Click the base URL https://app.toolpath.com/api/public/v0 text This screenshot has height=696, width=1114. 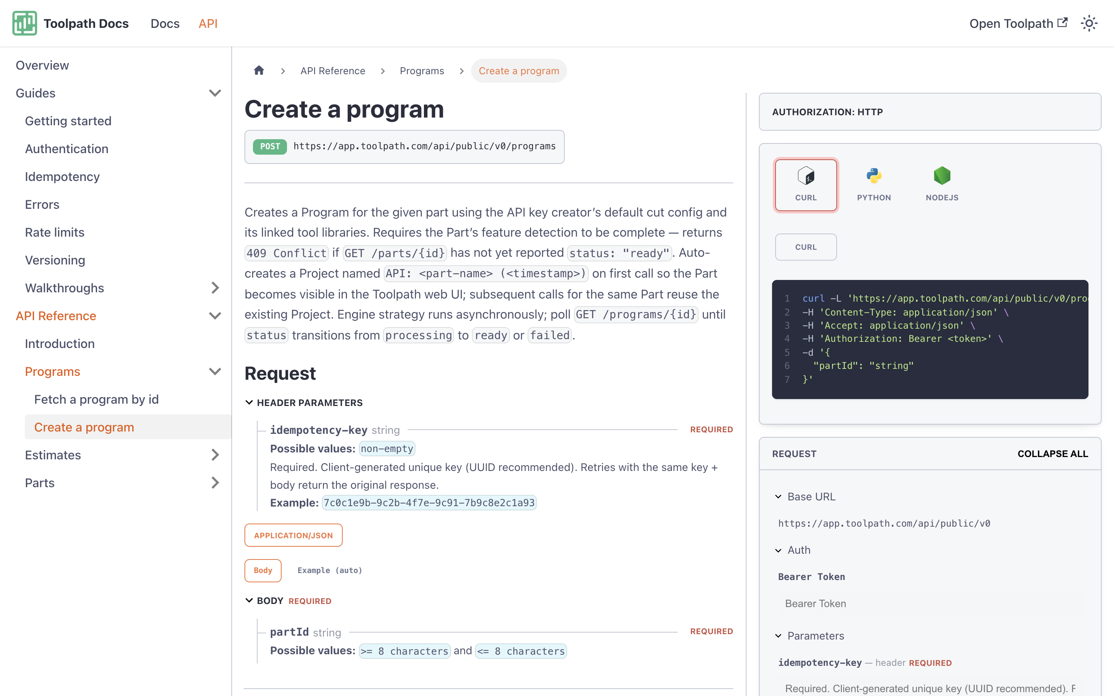point(884,524)
